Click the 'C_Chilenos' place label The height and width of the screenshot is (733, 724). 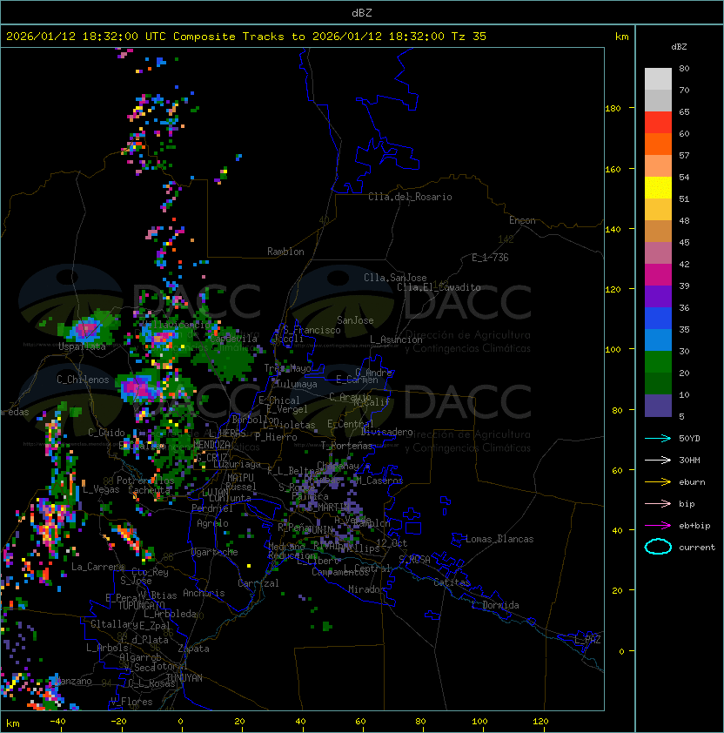(x=83, y=380)
